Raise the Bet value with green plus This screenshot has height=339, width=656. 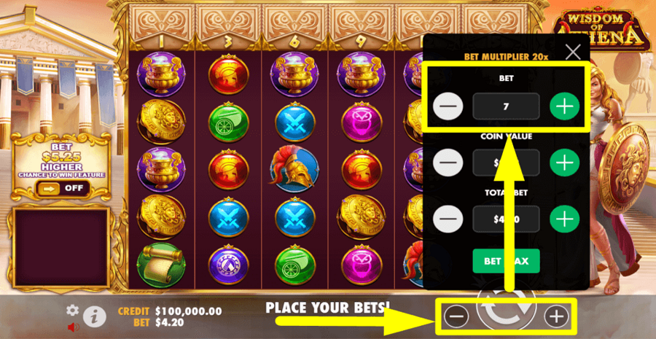(x=564, y=106)
